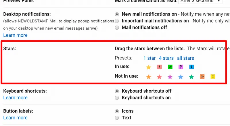The height and width of the screenshot is (126, 230).
Task: Choose the blue star in the Not in use row
Action: (x=181, y=77)
